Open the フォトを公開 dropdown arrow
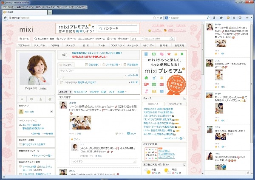The width and height of the screenshot is (255, 180). [119, 65]
